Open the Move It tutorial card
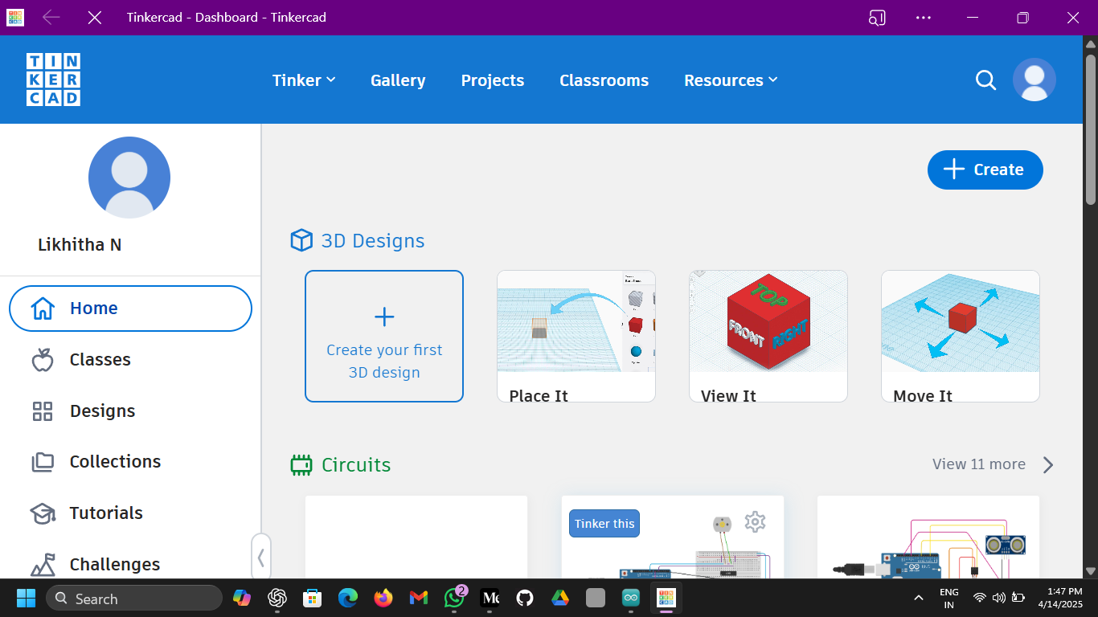1098x617 pixels. 961,336
